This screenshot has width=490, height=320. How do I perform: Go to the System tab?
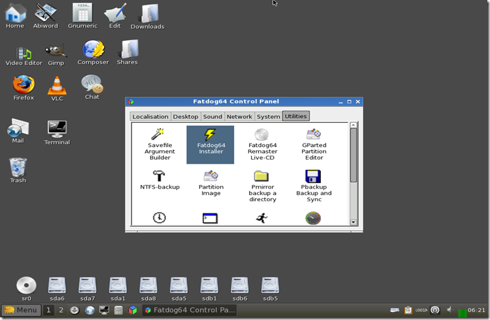click(268, 117)
